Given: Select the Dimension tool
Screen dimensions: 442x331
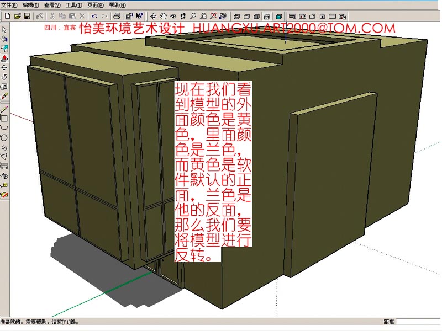Looking at the screenshot, I should click(4, 167).
